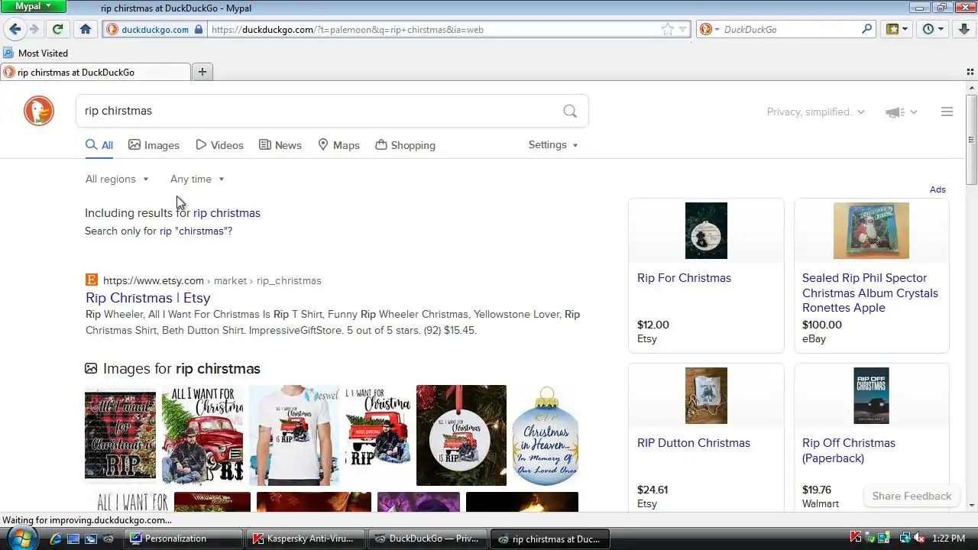Launch Internet Explorer from quick launch
Viewport: 978px width, 550px height.
click(55, 539)
